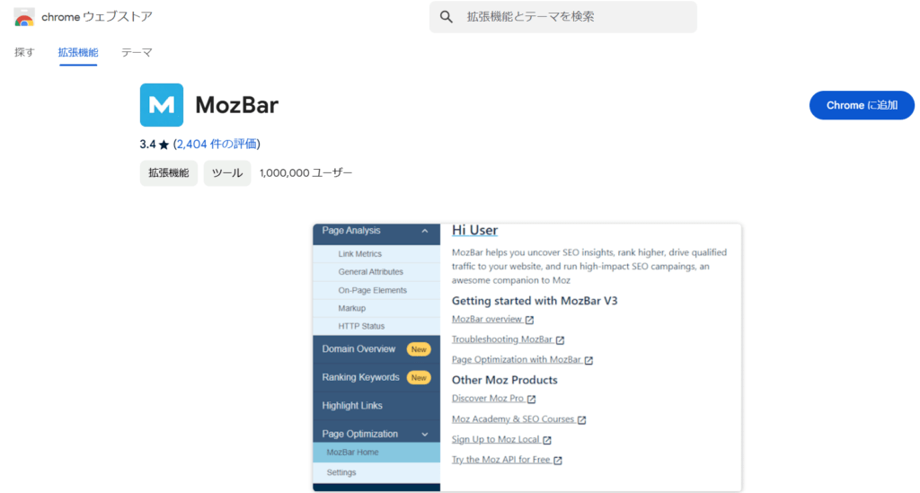The height and width of the screenshot is (493, 920).
Task: Collapse the Page Analysis section chevron
Action: click(x=424, y=231)
